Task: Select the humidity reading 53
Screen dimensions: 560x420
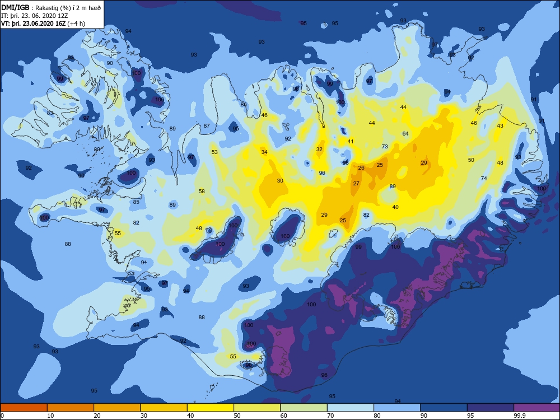Action: pos(214,152)
